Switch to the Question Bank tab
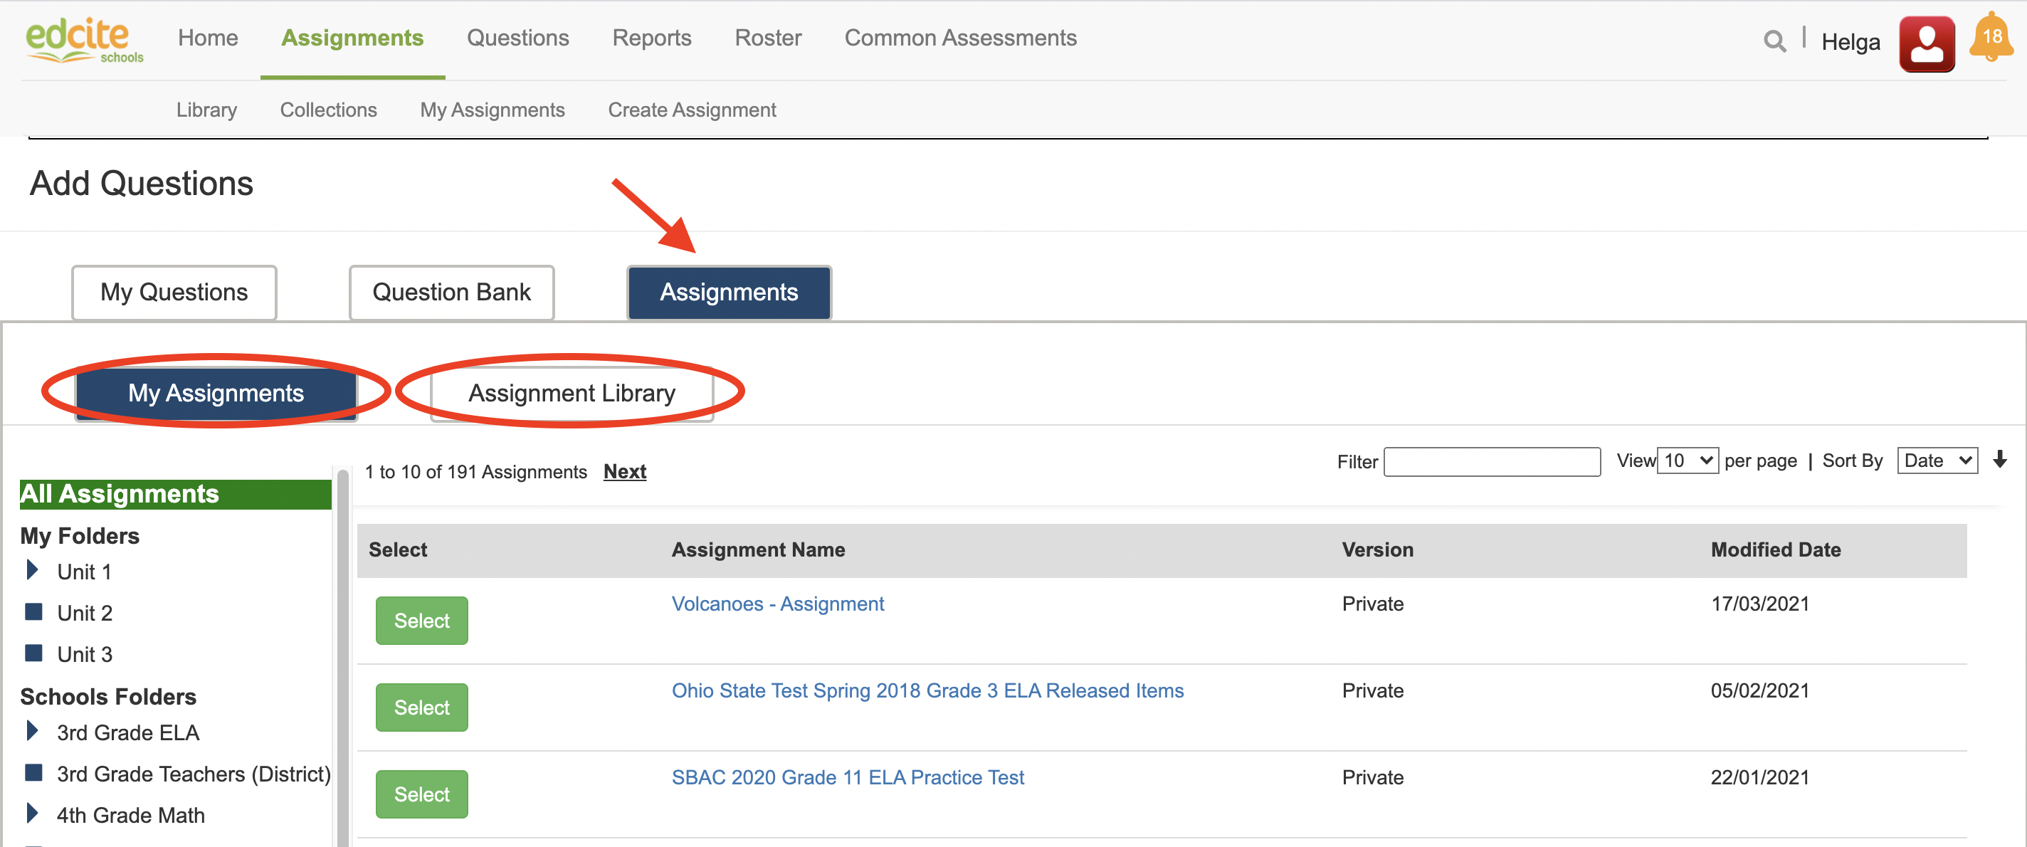This screenshot has height=847, width=2027. 451,292
